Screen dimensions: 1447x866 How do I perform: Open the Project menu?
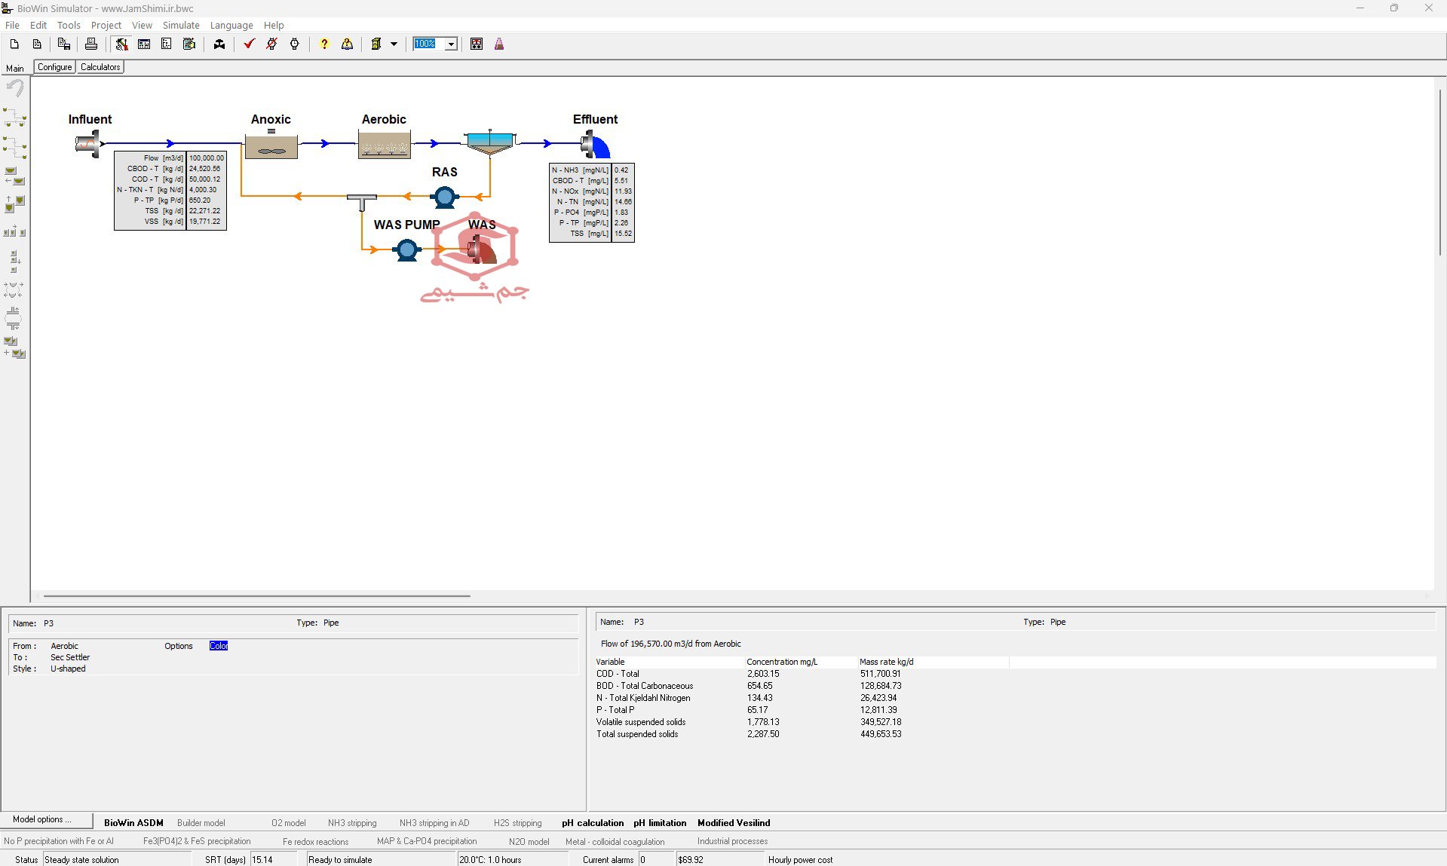pyautogui.click(x=106, y=25)
